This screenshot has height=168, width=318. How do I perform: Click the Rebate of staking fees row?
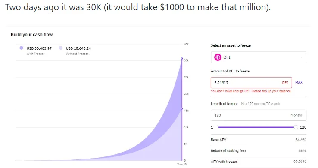tap(259, 150)
